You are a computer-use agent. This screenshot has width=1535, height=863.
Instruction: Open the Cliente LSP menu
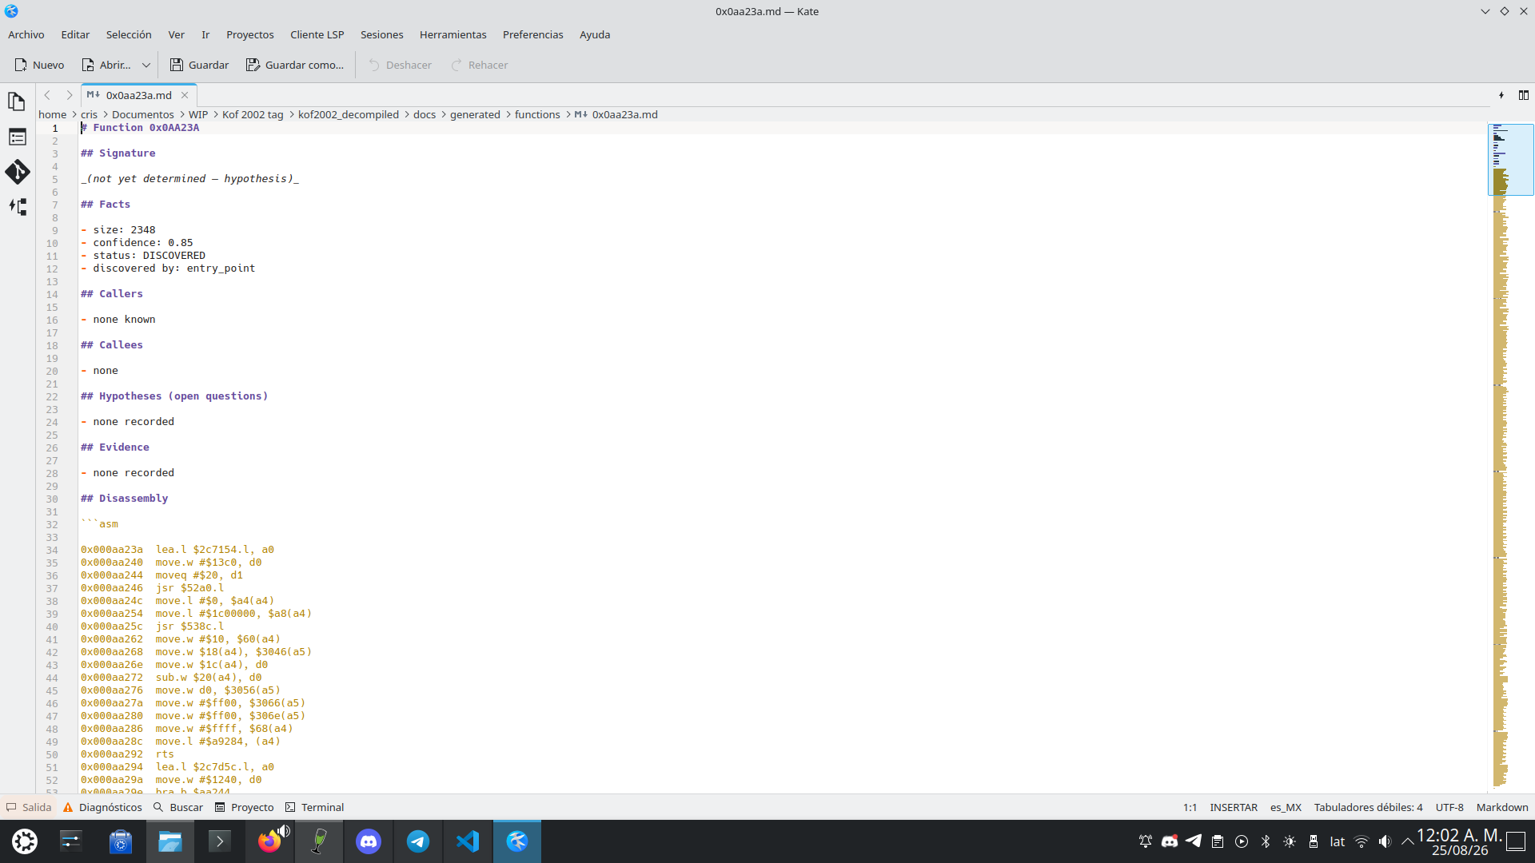[317, 34]
